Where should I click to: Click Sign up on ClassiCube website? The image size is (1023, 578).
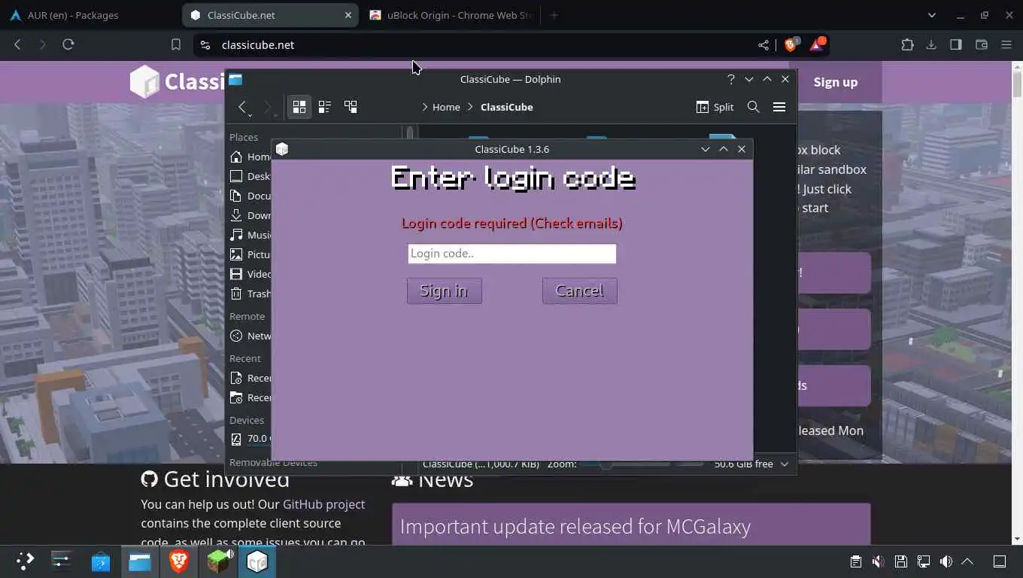pyautogui.click(x=835, y=82)
